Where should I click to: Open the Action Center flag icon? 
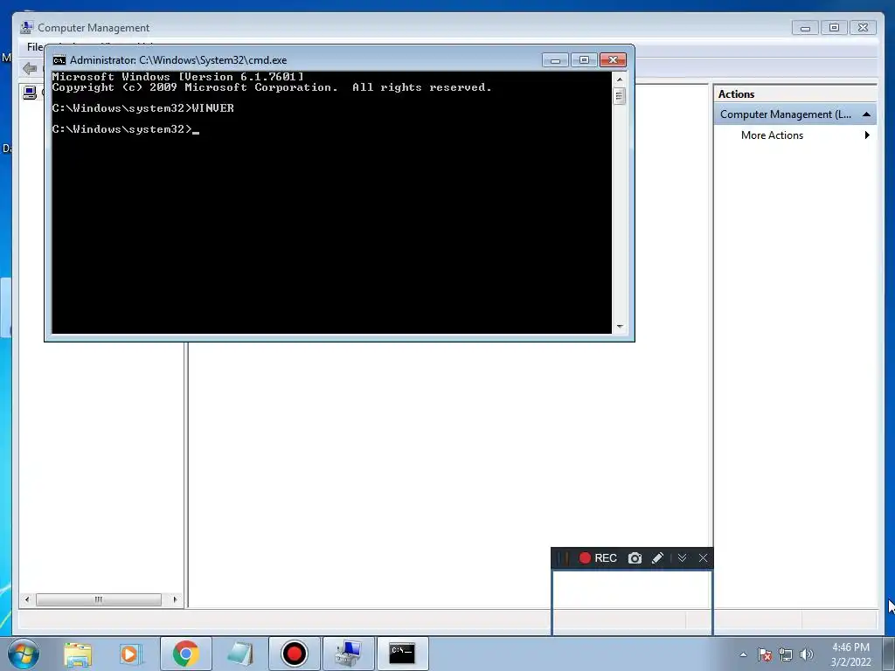click(x=765, y=654)
